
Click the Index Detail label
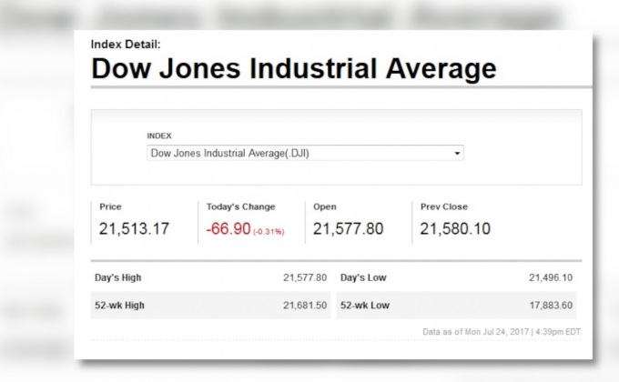click(x=126, y=44)
